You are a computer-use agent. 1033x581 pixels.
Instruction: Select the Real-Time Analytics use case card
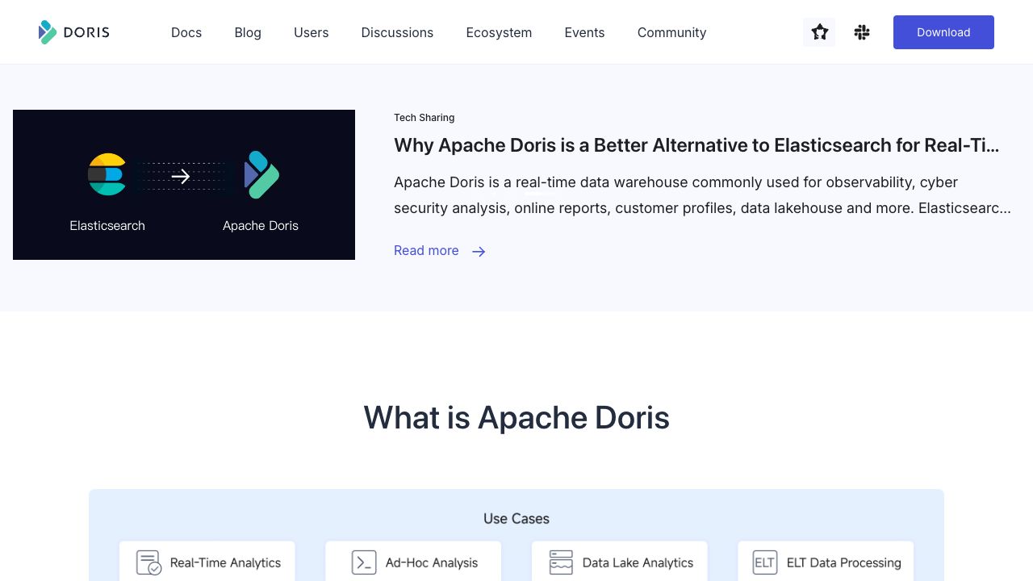click(x=207, y=562)
